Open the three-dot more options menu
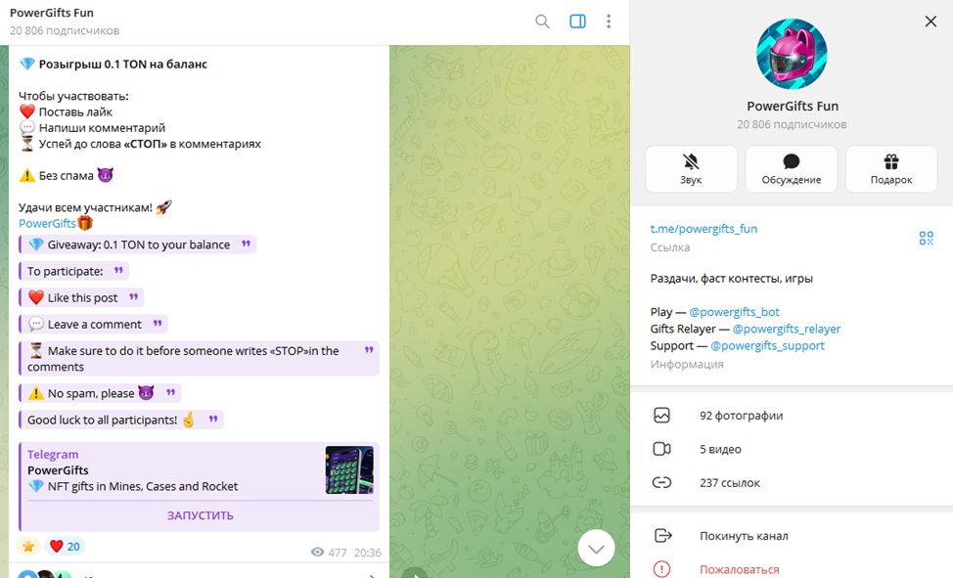Viewport: 953px width, 578px height. (609, 22)
